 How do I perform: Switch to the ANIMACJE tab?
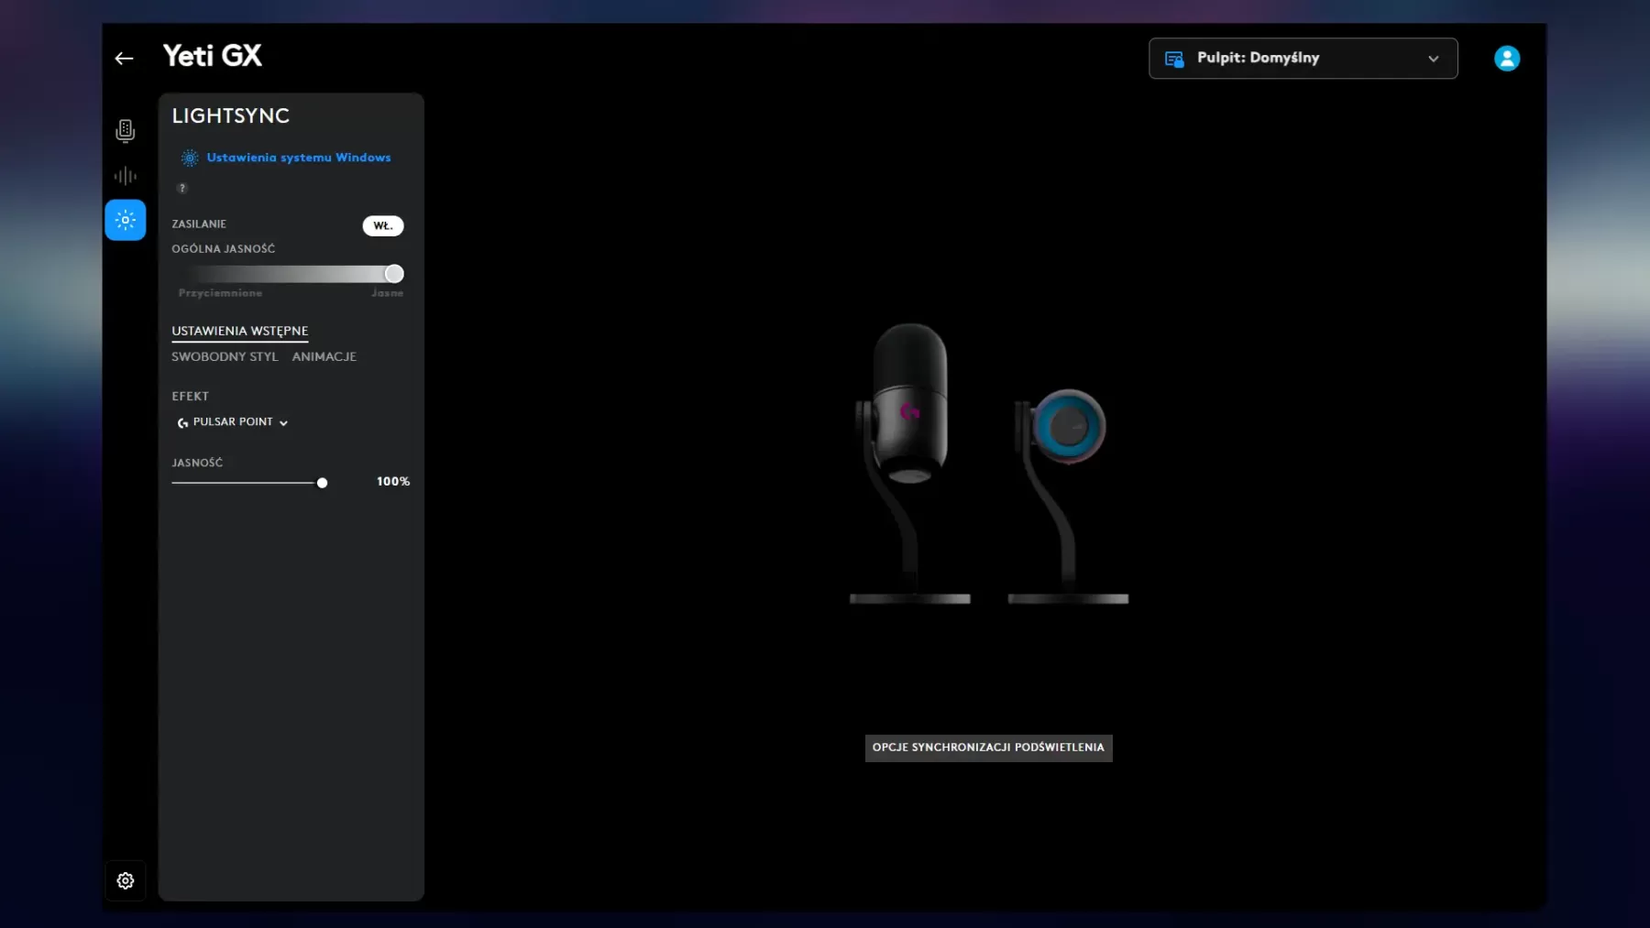[x=324, y=356]
